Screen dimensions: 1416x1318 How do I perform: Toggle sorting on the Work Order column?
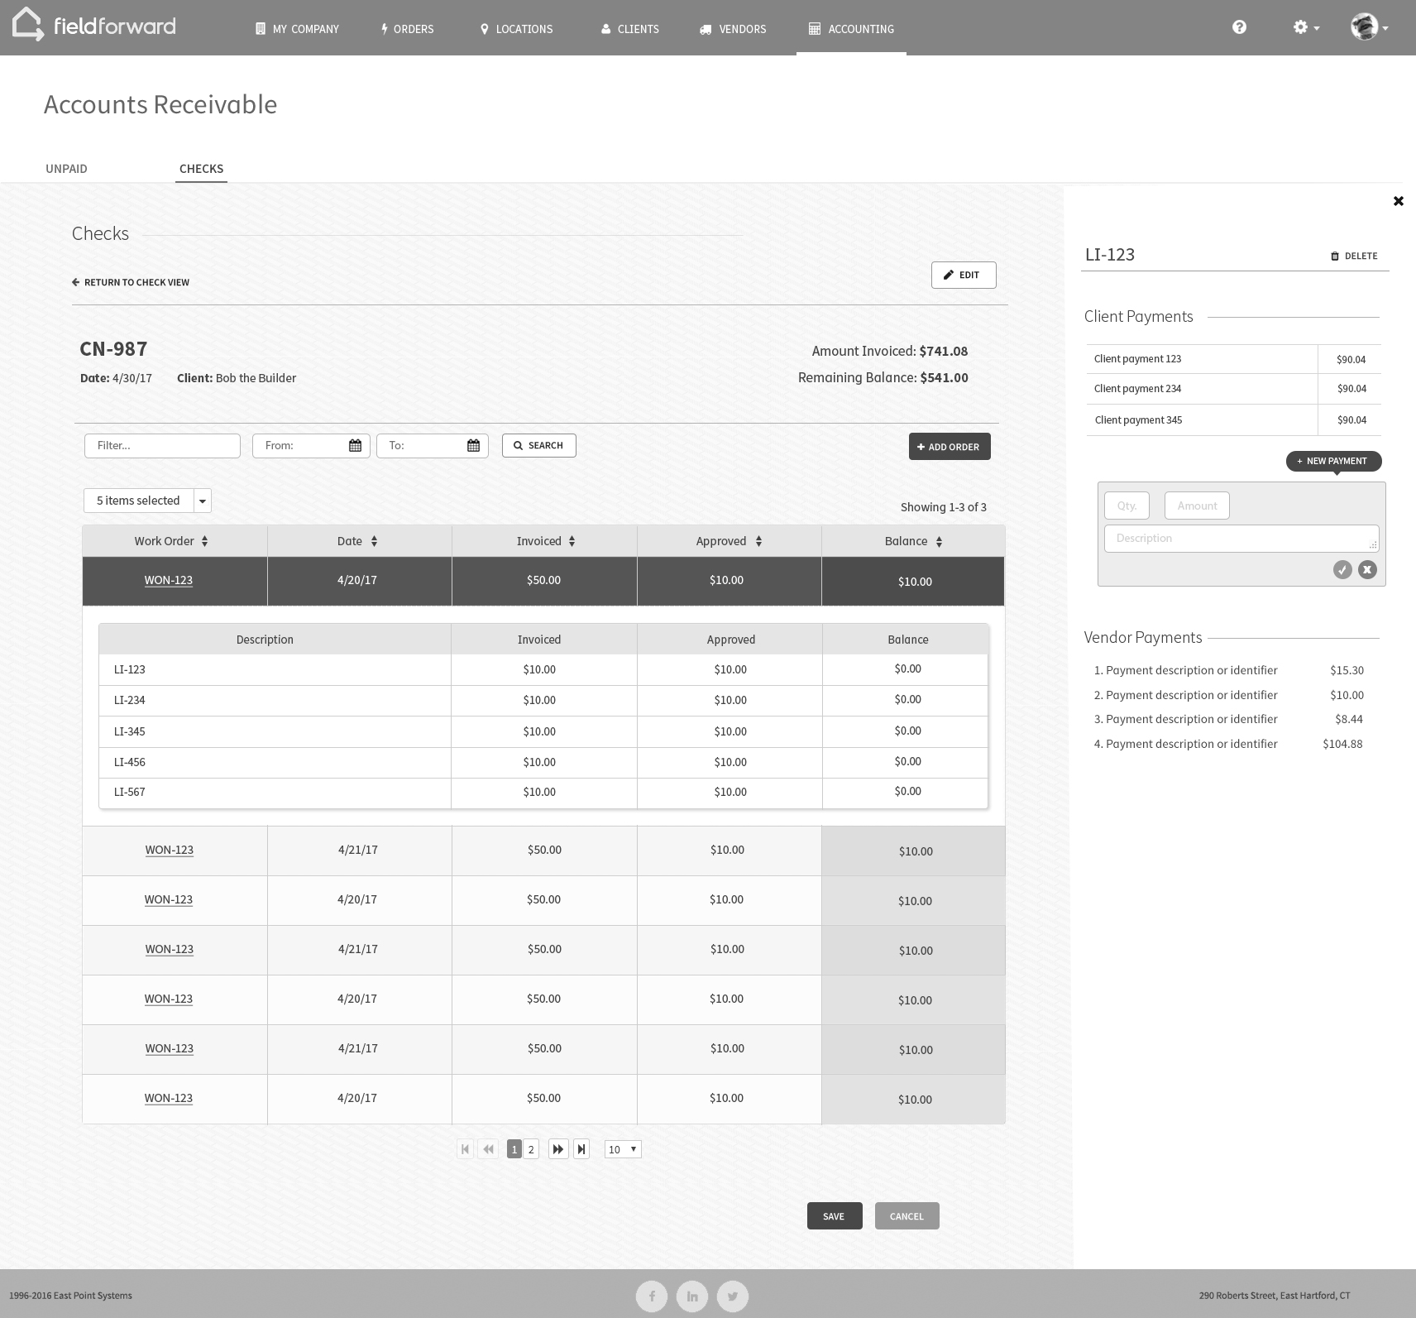[204, 541]
